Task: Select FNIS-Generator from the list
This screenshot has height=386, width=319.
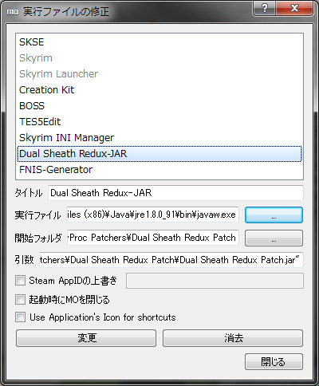Action: 159,170
